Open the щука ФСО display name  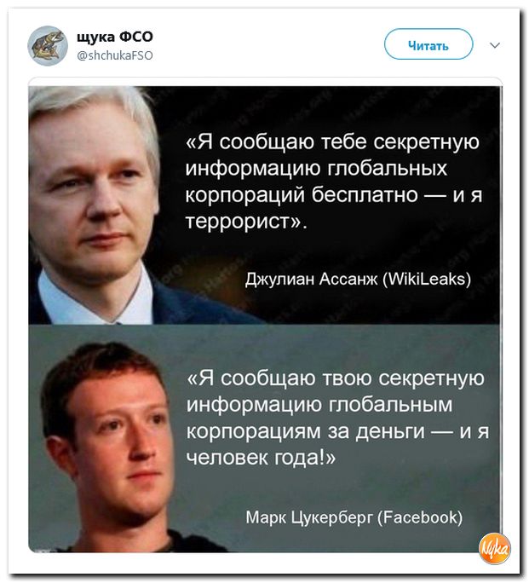coord(115,37)
